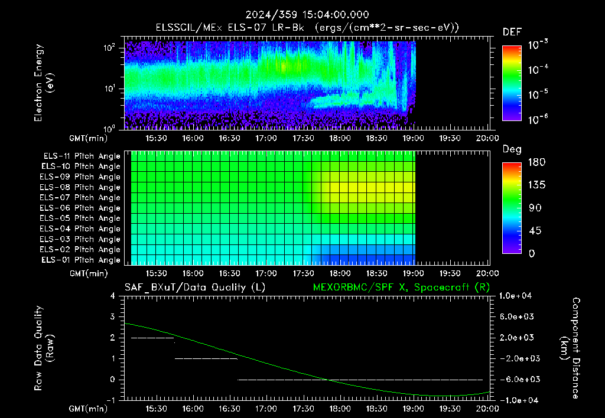Click the 20:00 label under the spectrogram panel
The width and height of the screenshot is (605, 418).
487,138
